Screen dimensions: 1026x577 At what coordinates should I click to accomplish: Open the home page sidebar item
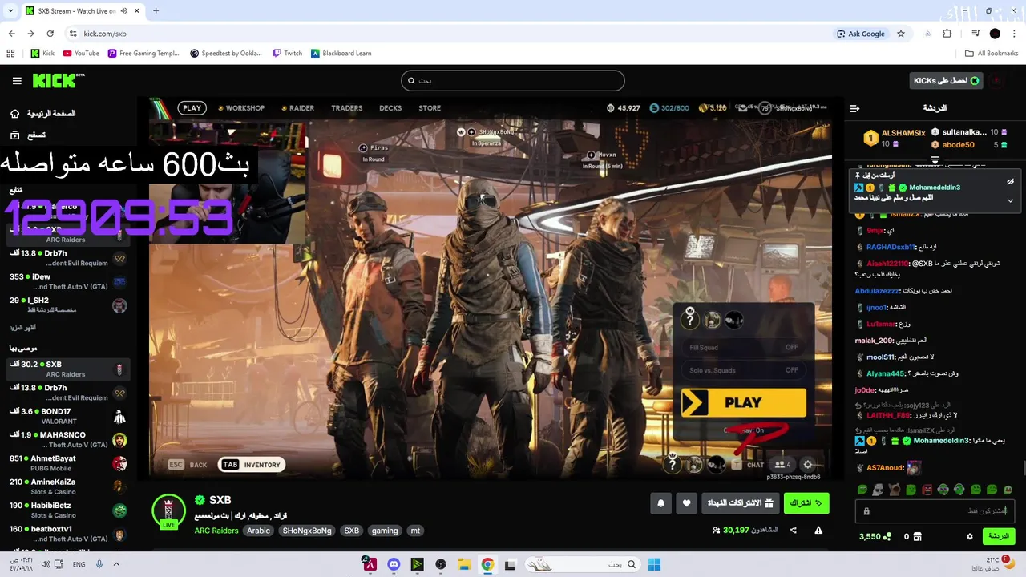[44, 114]
